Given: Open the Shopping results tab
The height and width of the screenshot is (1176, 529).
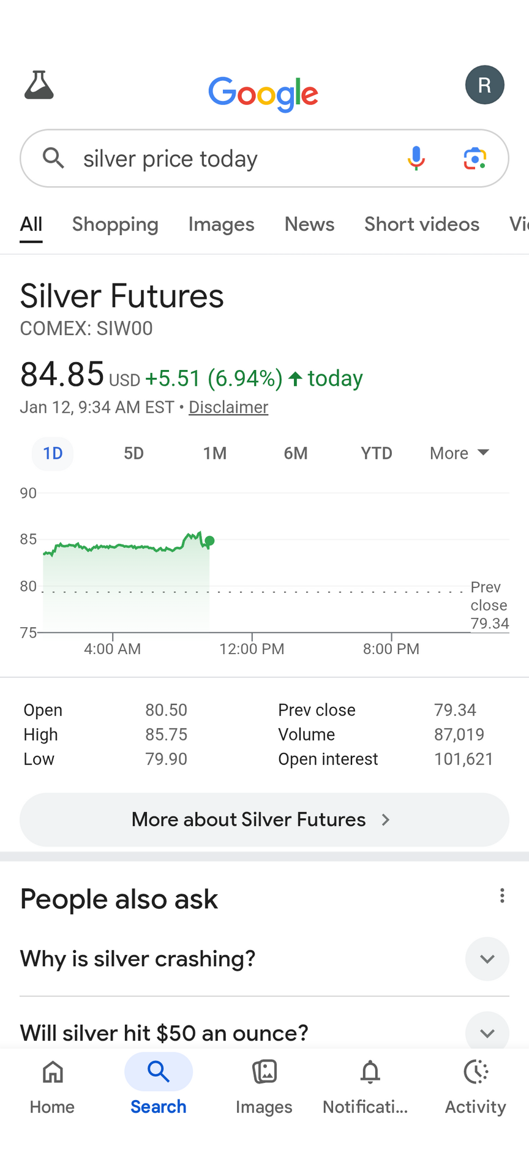Looking at the screenshot, I should click(x=115, y=224).
